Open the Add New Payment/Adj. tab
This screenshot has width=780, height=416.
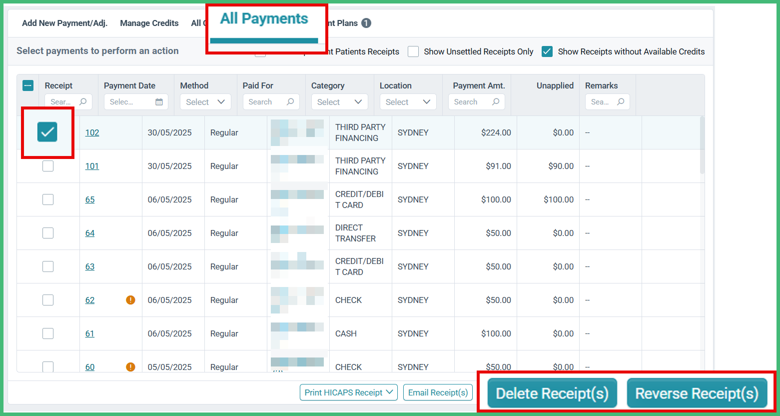[64, 23]
